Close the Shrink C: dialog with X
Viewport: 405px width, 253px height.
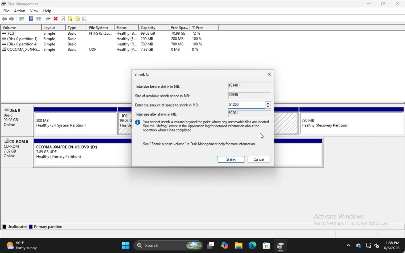[x=269, y=74]
